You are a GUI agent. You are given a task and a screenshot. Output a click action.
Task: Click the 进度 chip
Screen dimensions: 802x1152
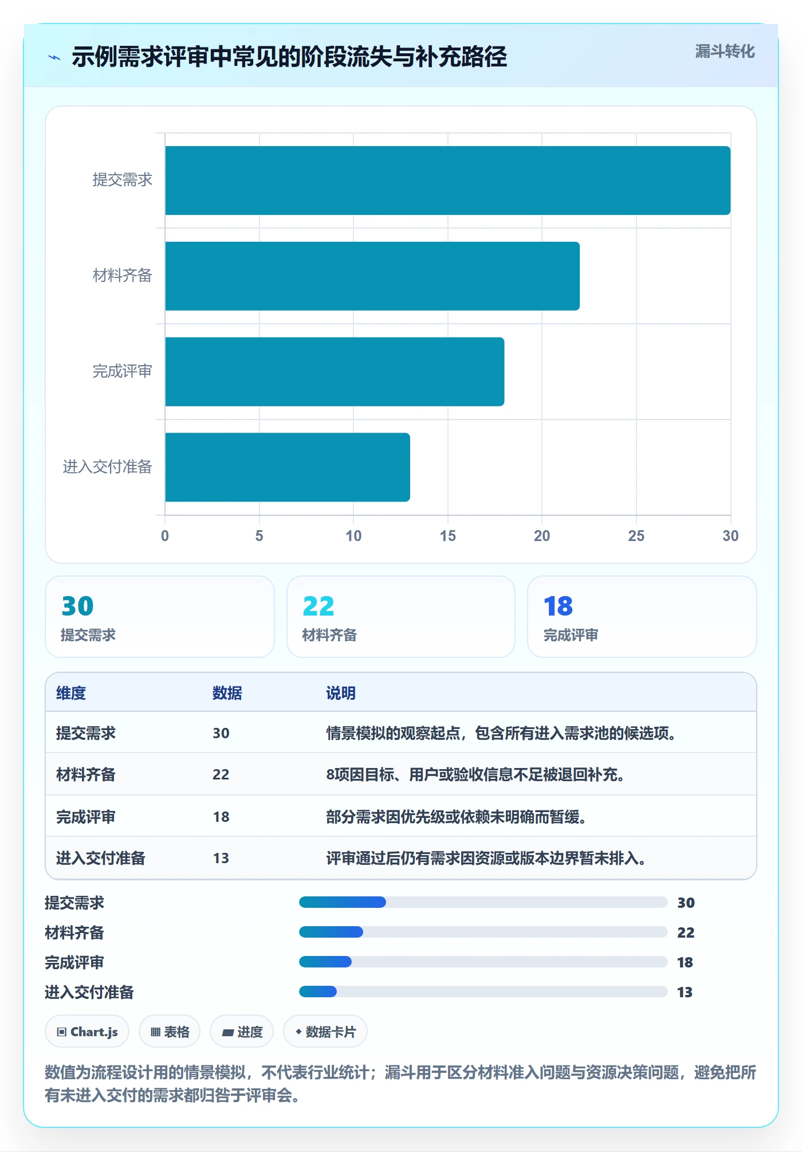pyautogui.click(x=242, y=1032)
